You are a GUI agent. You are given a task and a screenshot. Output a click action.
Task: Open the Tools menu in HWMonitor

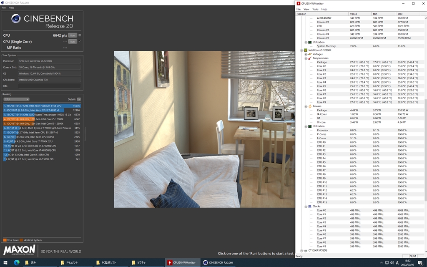pyautogui.click(x=315, y=9)
